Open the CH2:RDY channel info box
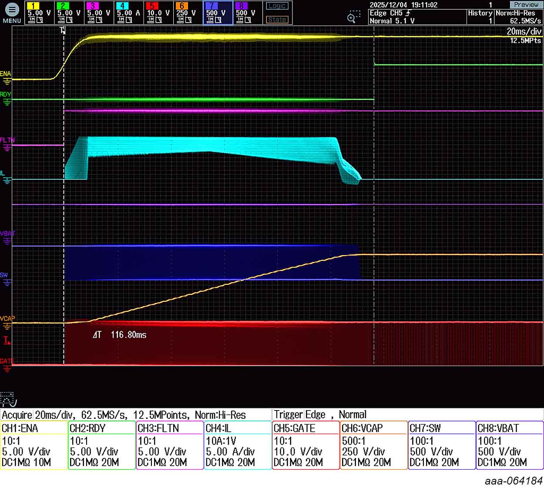Image resolution: width=544 pixels, height=488 pixels. (x=102, y=445)
